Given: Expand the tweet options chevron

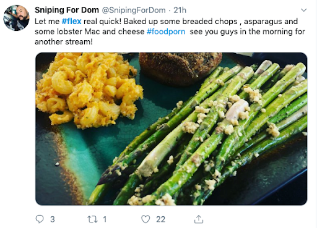Looking at the screenshot, I should pyautogui.click(x=303, y=10).
